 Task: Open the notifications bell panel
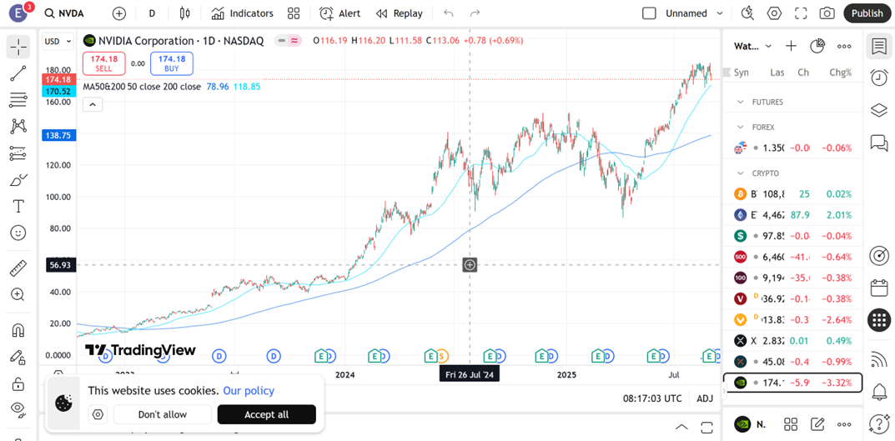(879, 392)
